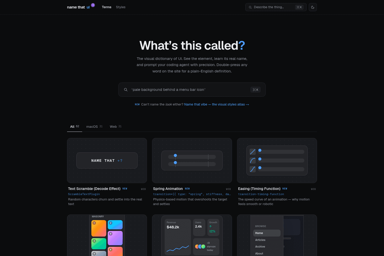Click the WEB tag on Text Scramble card
384x256 pixels.
[143, 189]
